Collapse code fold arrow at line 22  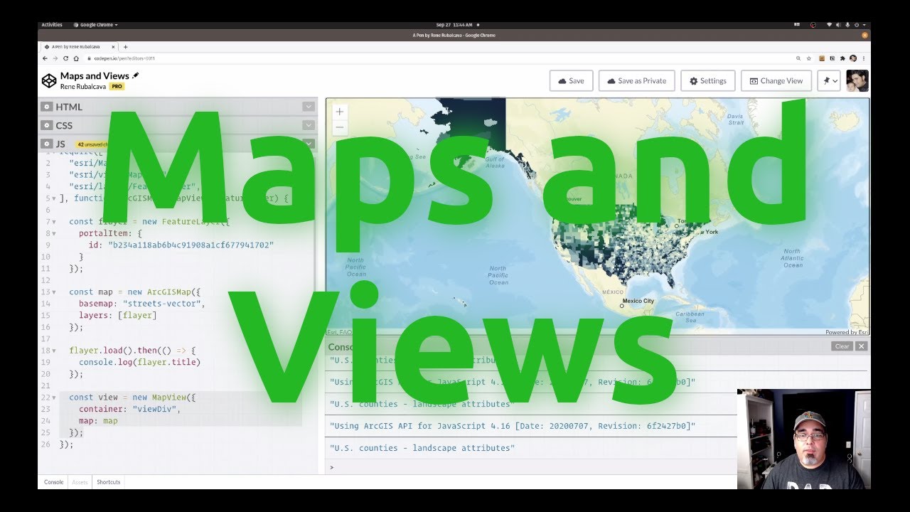[x=54, y=398]
